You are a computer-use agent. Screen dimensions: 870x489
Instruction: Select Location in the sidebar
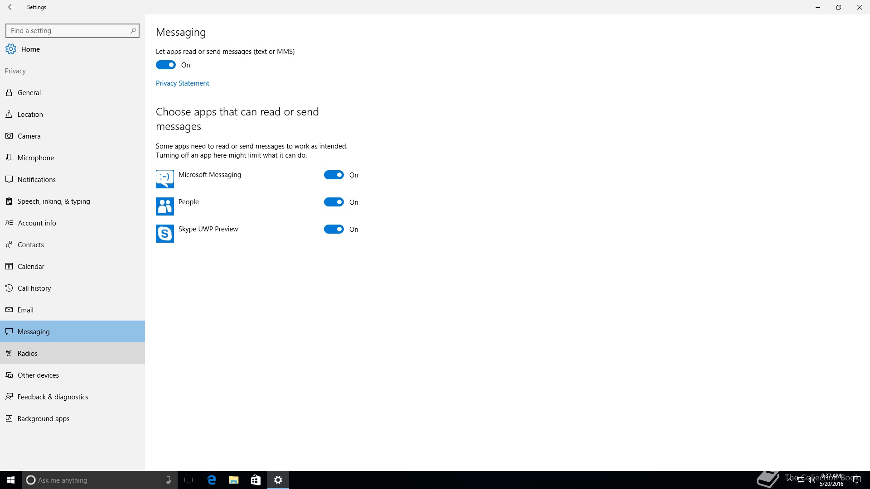72,114
